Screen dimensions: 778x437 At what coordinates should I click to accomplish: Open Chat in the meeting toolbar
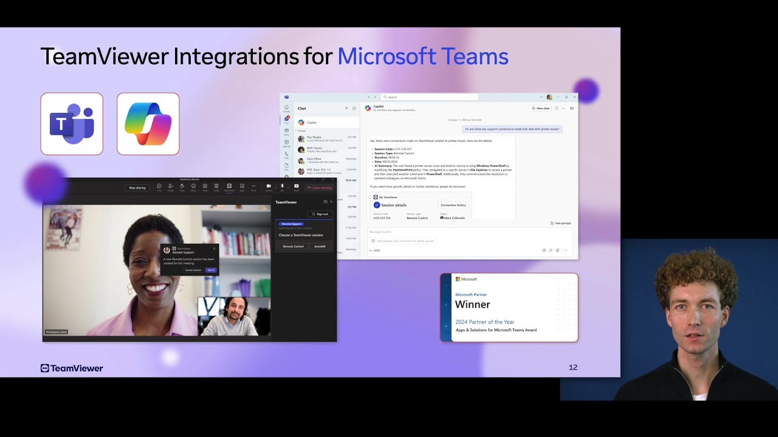click(159, 187)
